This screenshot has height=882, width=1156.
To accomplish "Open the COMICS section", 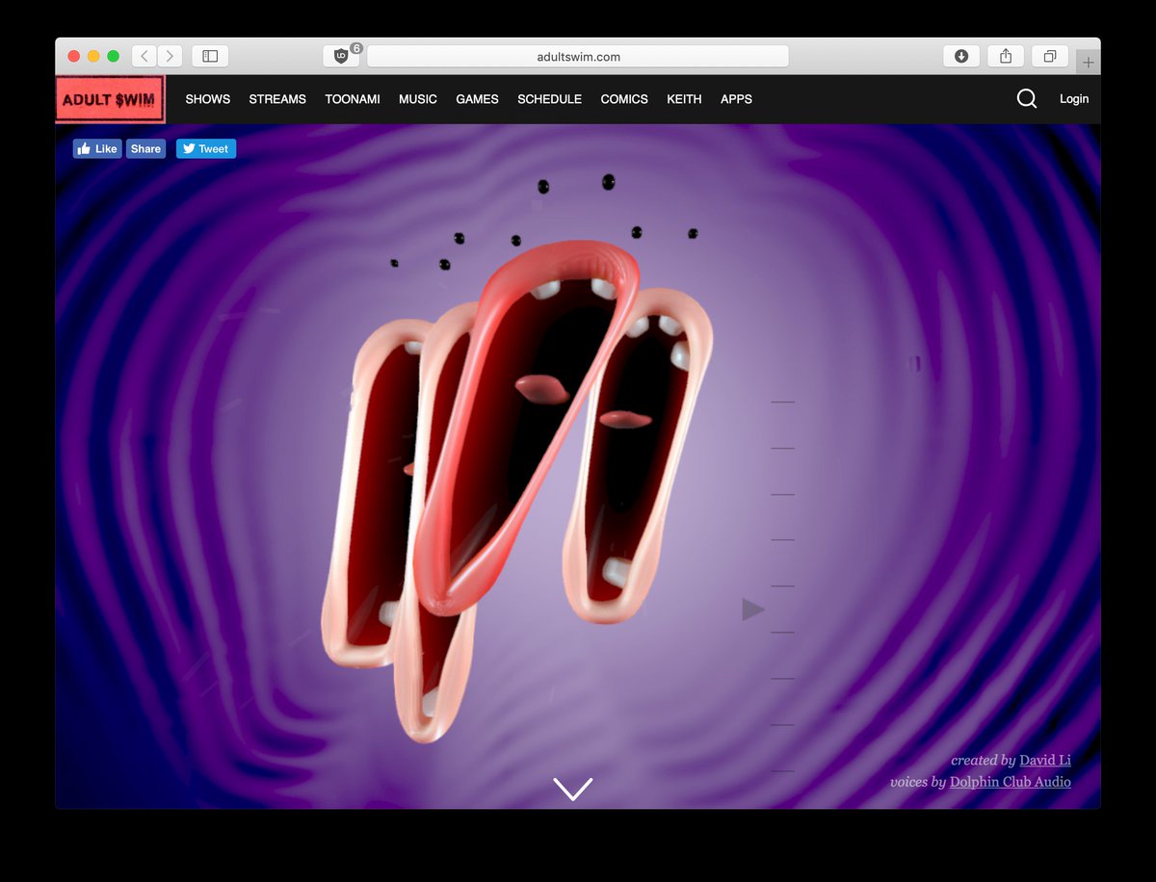I will pos(624,99).
